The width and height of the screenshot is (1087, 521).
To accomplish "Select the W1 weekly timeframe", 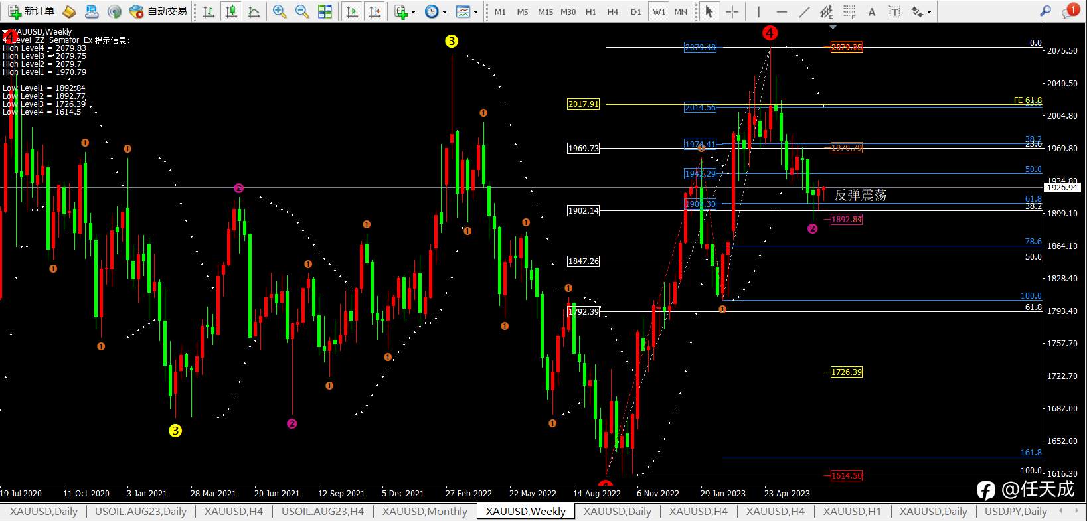I will [x=659, y=12].
